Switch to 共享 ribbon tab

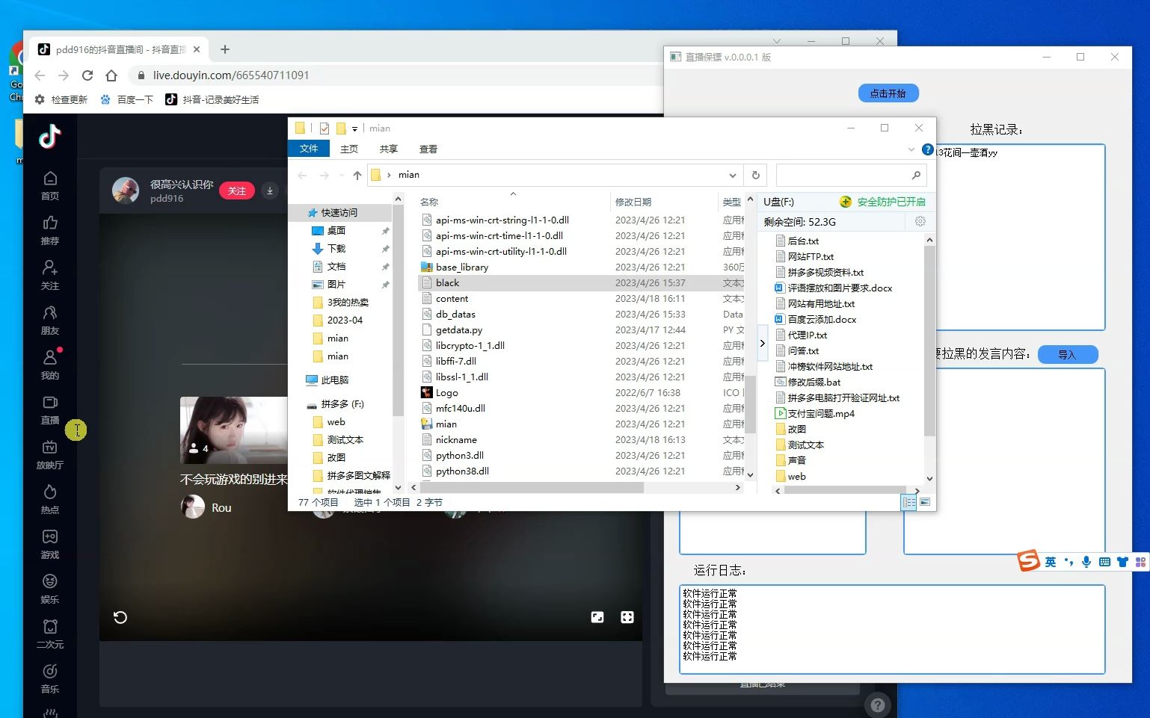pos(388,149)
